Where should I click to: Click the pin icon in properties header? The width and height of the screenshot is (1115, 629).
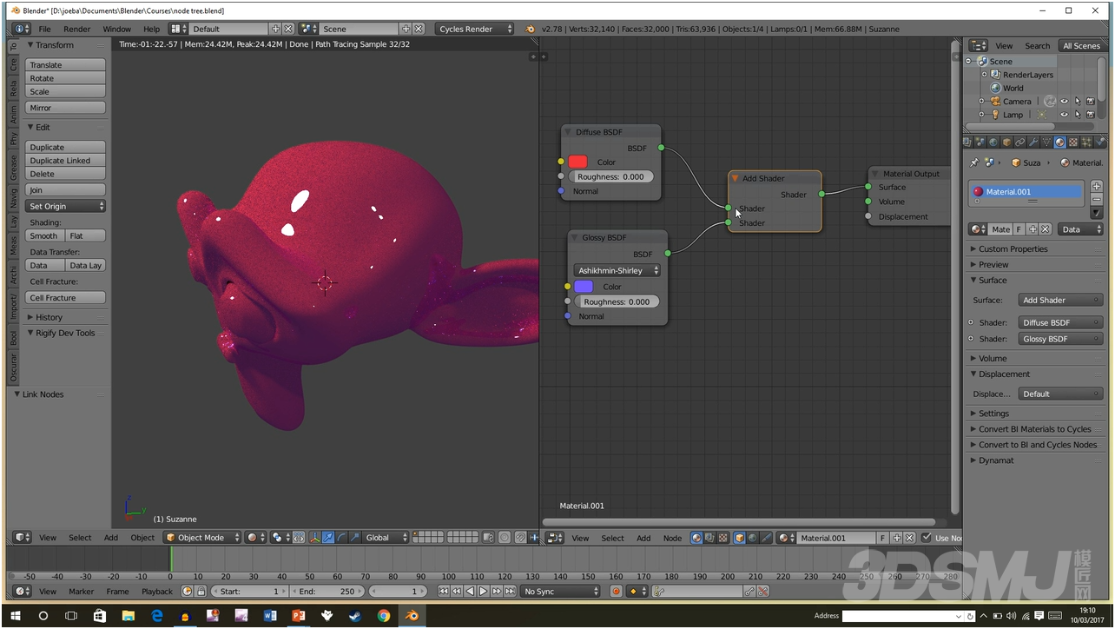click(x=974, y=162)
